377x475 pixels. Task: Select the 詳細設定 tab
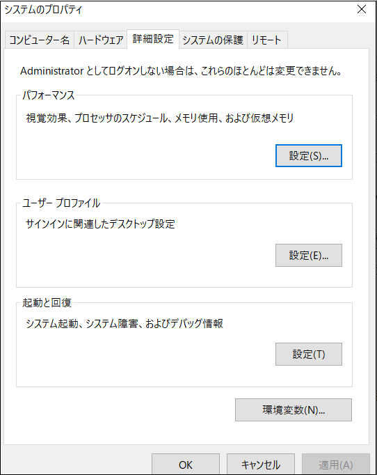pyautogui.click(x=153, y=39)
